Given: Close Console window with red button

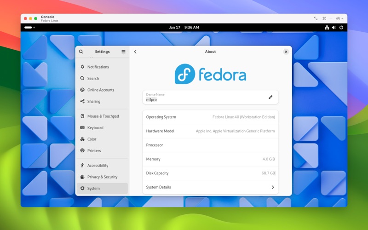Looking at the screenshot, I should pyautogui.click(x=25, y=18).
